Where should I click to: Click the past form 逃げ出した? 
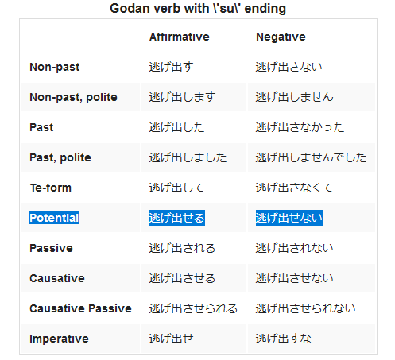click(x=176, y=127)
